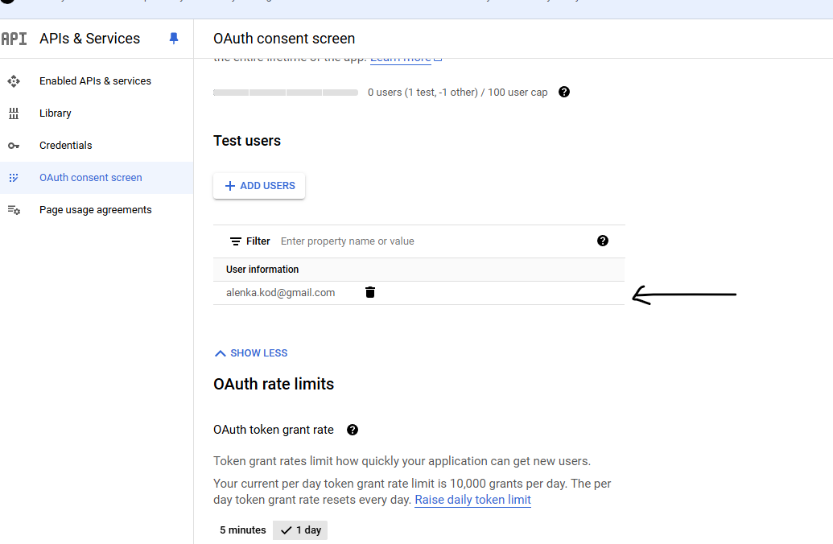The image size is (833, 544).
Task: Open Enabled APIs & services page
Action: click(95, 81)
